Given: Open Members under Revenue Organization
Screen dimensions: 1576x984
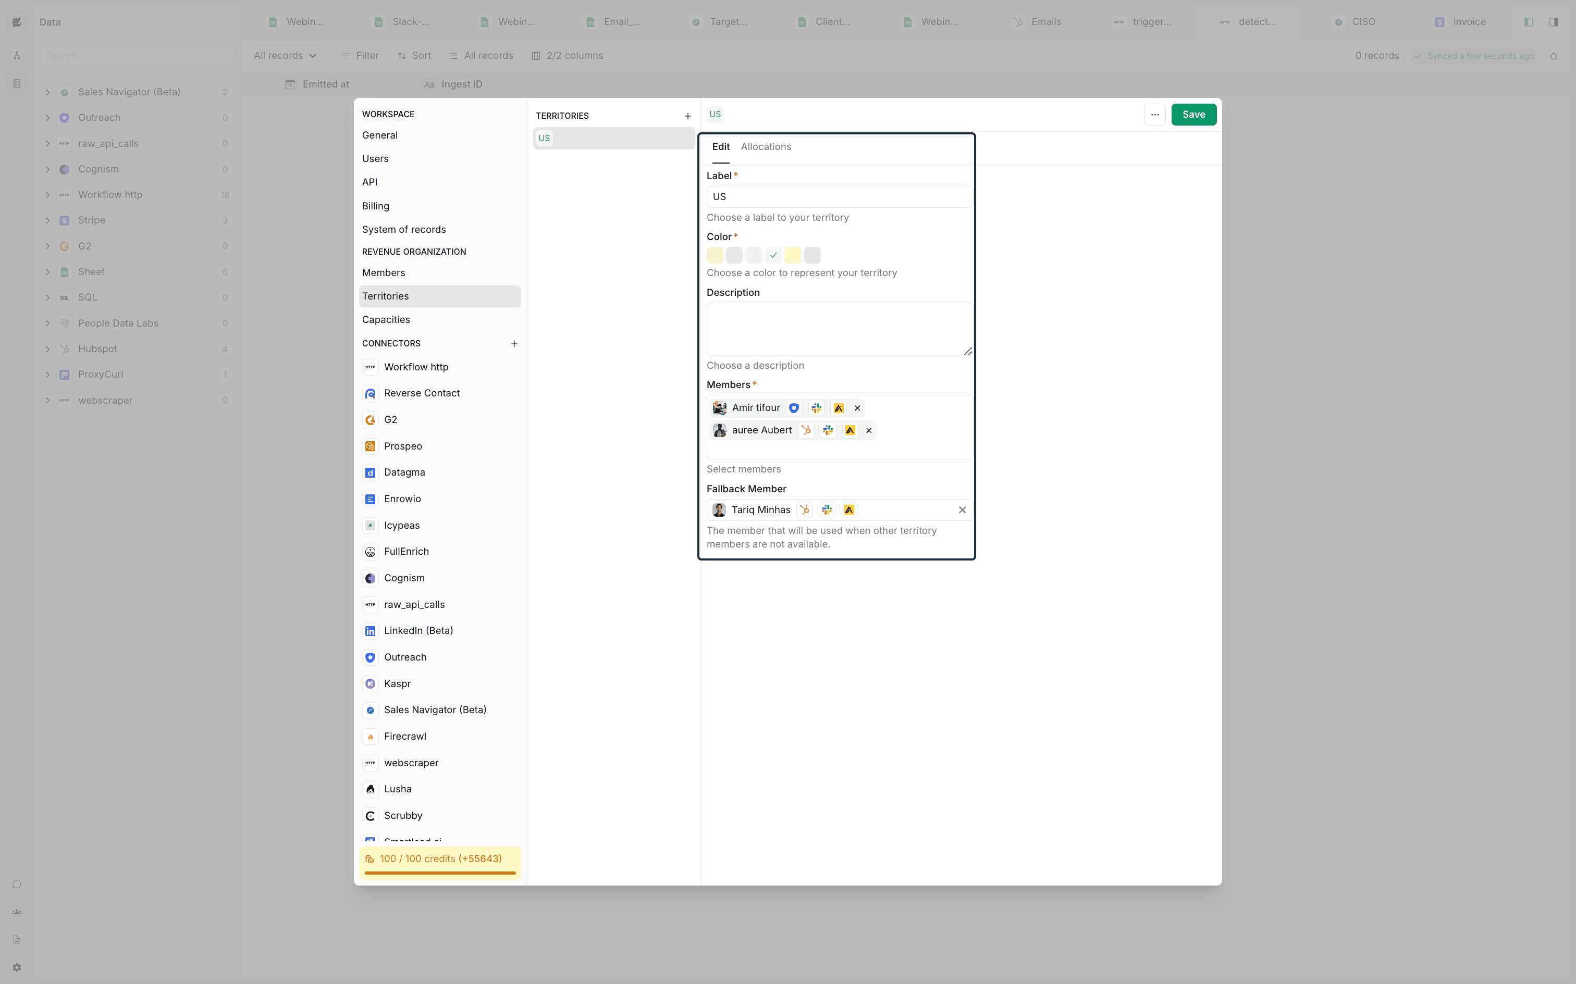Looking at the screenshot, I should coord(440,272).
